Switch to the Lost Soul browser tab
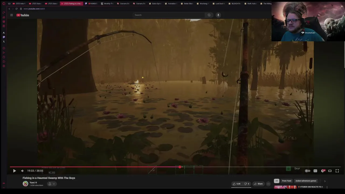 pos(219,4)
